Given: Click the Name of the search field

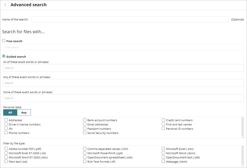Looking at the screenshot, I should coord(129,19).
